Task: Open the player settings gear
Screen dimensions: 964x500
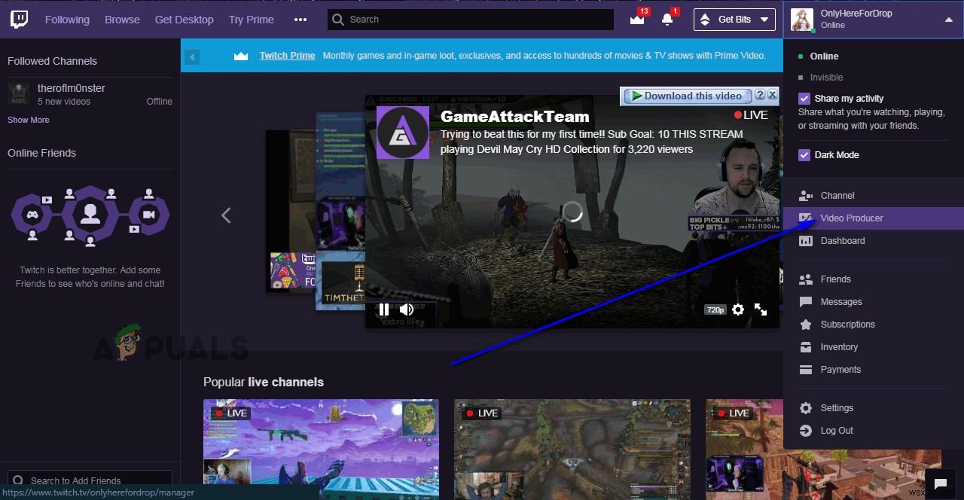Action: 737,309
